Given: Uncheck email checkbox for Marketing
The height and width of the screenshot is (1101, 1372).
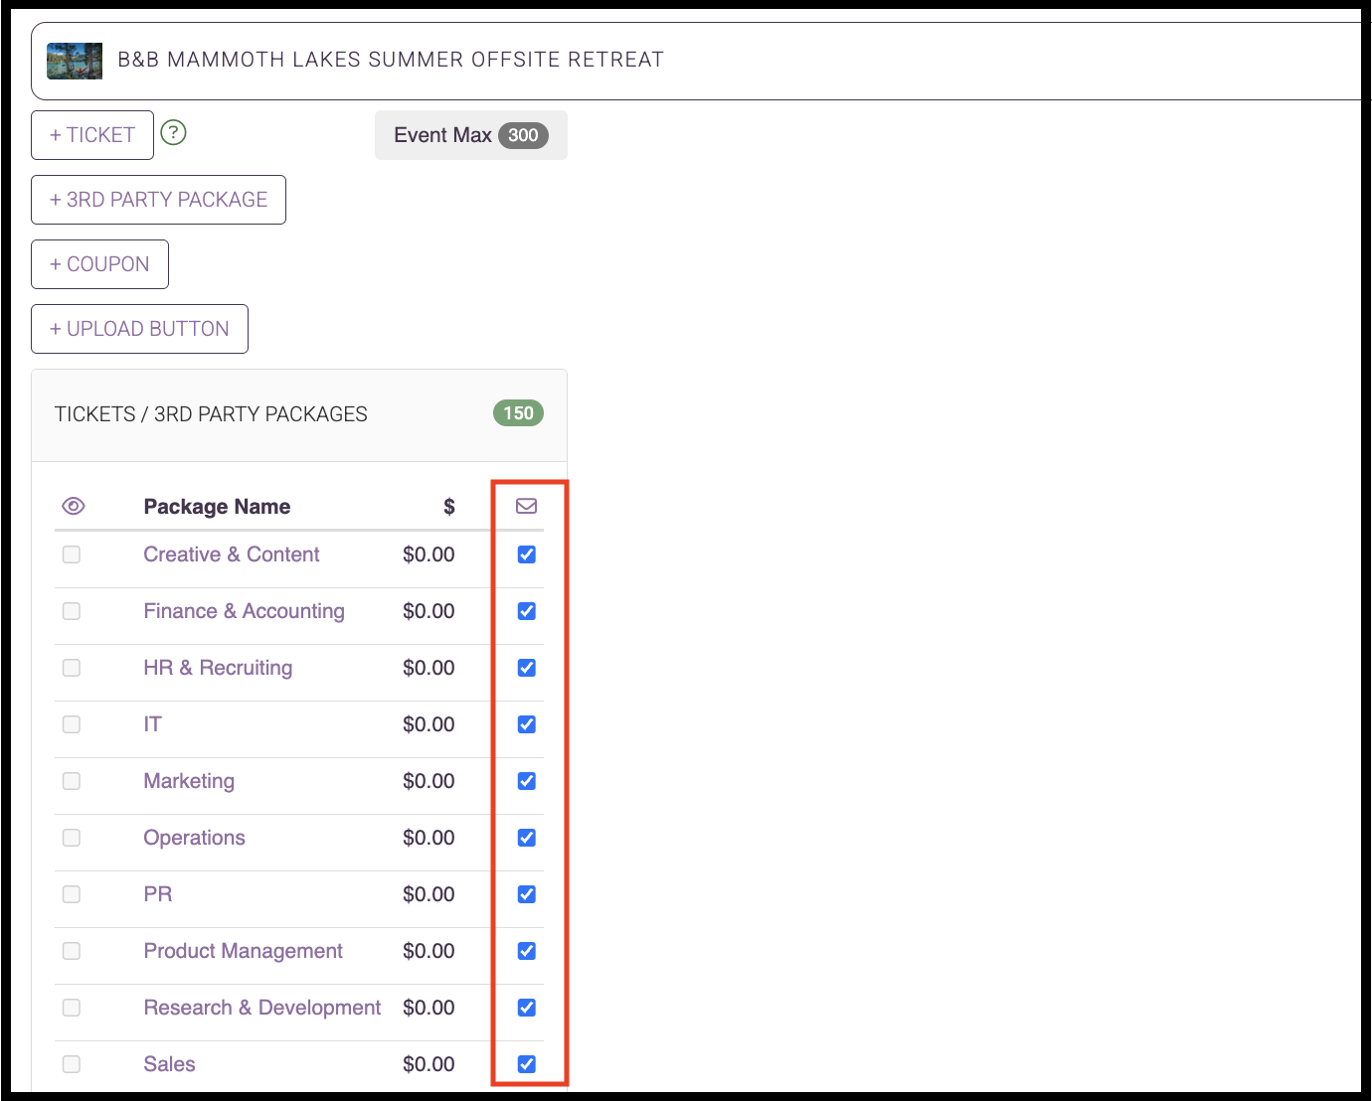Looking at the screenshot, I should point(527,781).
